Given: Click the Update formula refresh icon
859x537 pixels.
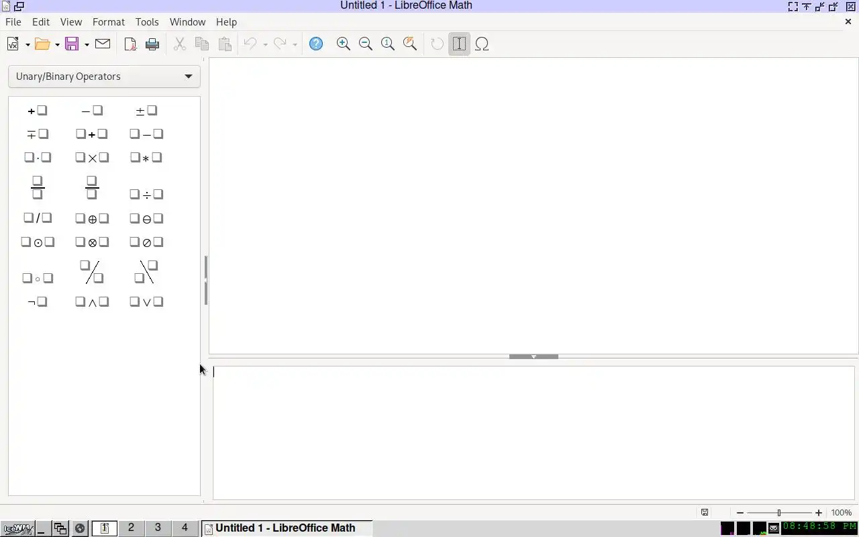Looking at the screenshot, I should click(x=437, y=44).
